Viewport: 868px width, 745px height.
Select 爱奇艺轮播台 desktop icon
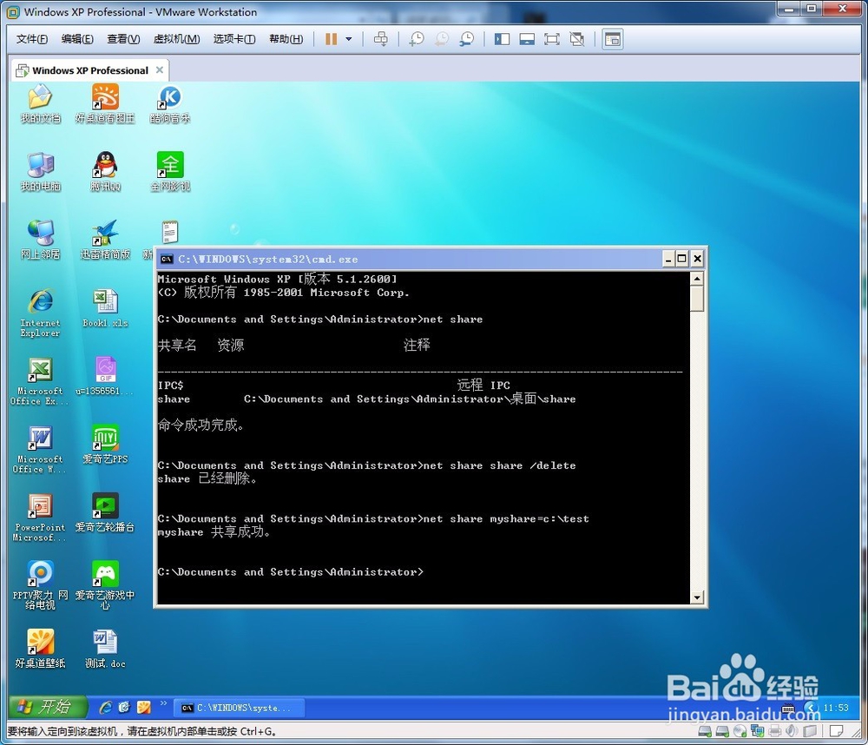coord(105,513)
